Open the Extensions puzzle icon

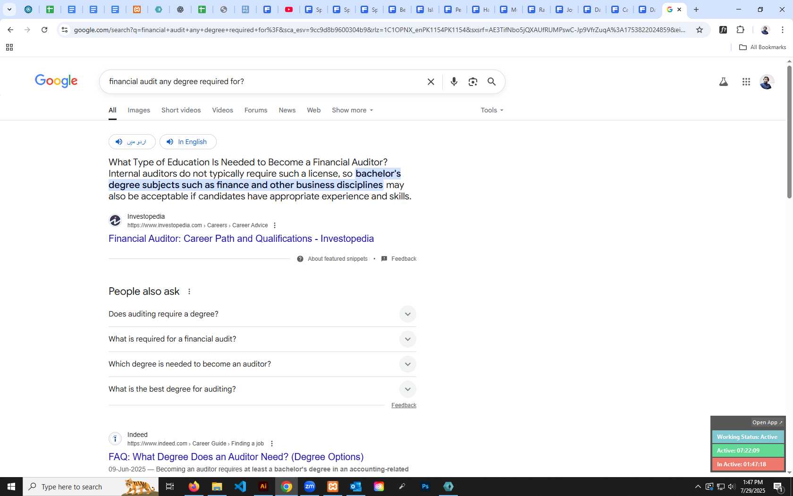coord(740,30)
